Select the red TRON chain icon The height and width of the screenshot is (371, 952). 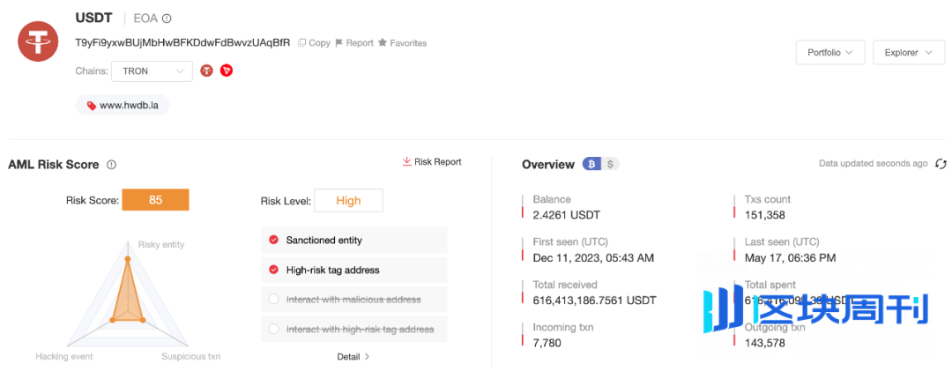click(227, 71)
